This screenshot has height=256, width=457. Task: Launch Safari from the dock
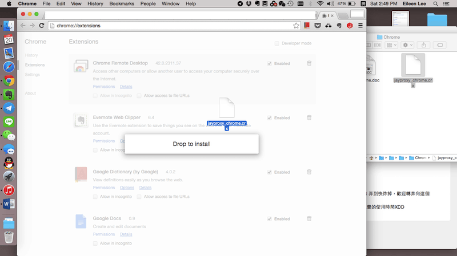9,67
